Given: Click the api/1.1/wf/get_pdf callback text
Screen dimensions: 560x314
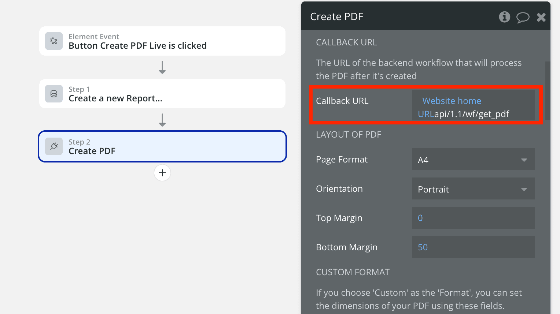Looking at the screenshot, I should coord(472,114).
